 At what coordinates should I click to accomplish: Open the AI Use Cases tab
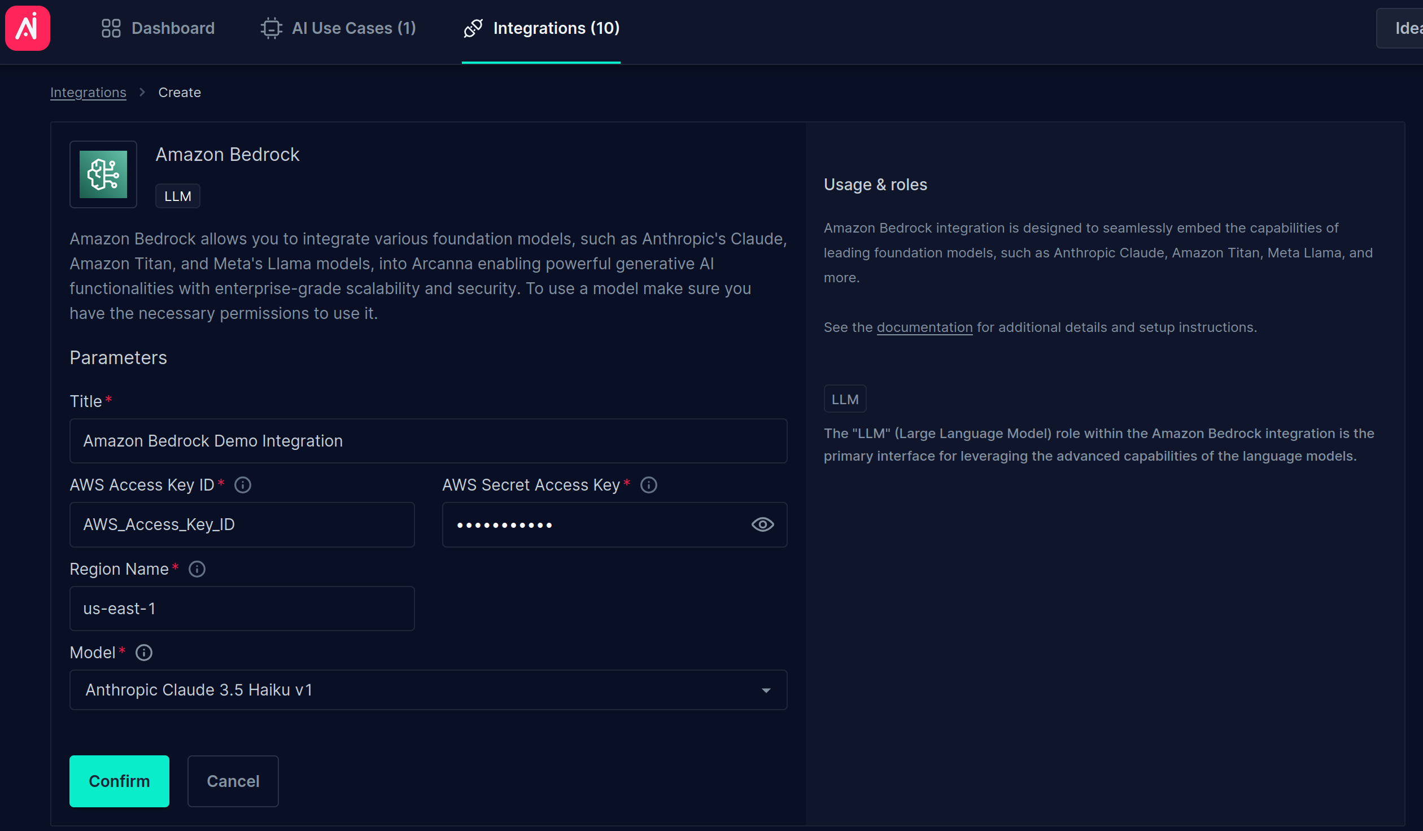(x=338, y=28)
